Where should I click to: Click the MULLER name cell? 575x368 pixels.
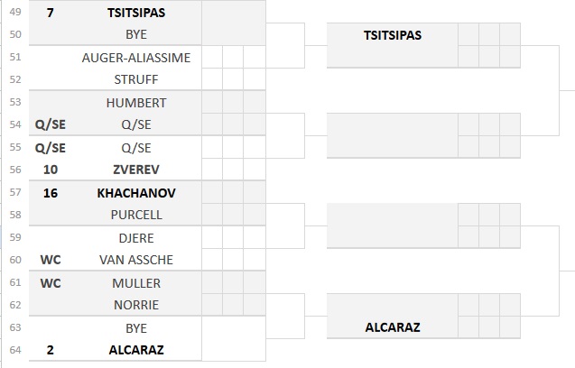136,283
